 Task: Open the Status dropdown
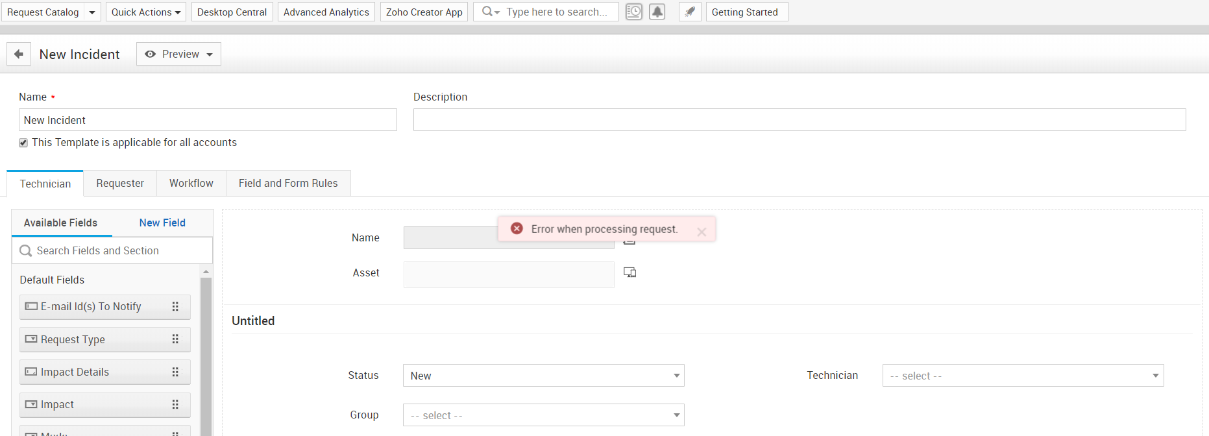[x=543, y=376]
